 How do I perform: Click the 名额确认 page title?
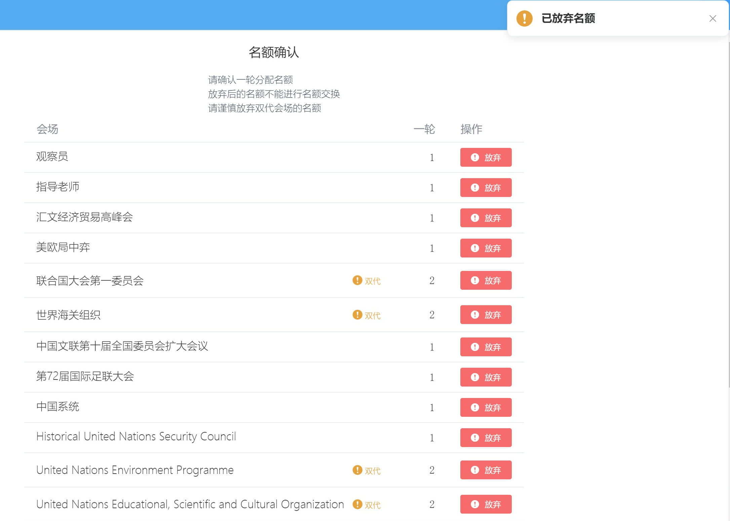point(274,52)
